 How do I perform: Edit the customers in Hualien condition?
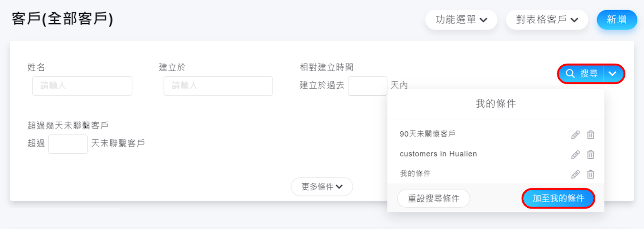pyautogui.click(x=575, y=154)
